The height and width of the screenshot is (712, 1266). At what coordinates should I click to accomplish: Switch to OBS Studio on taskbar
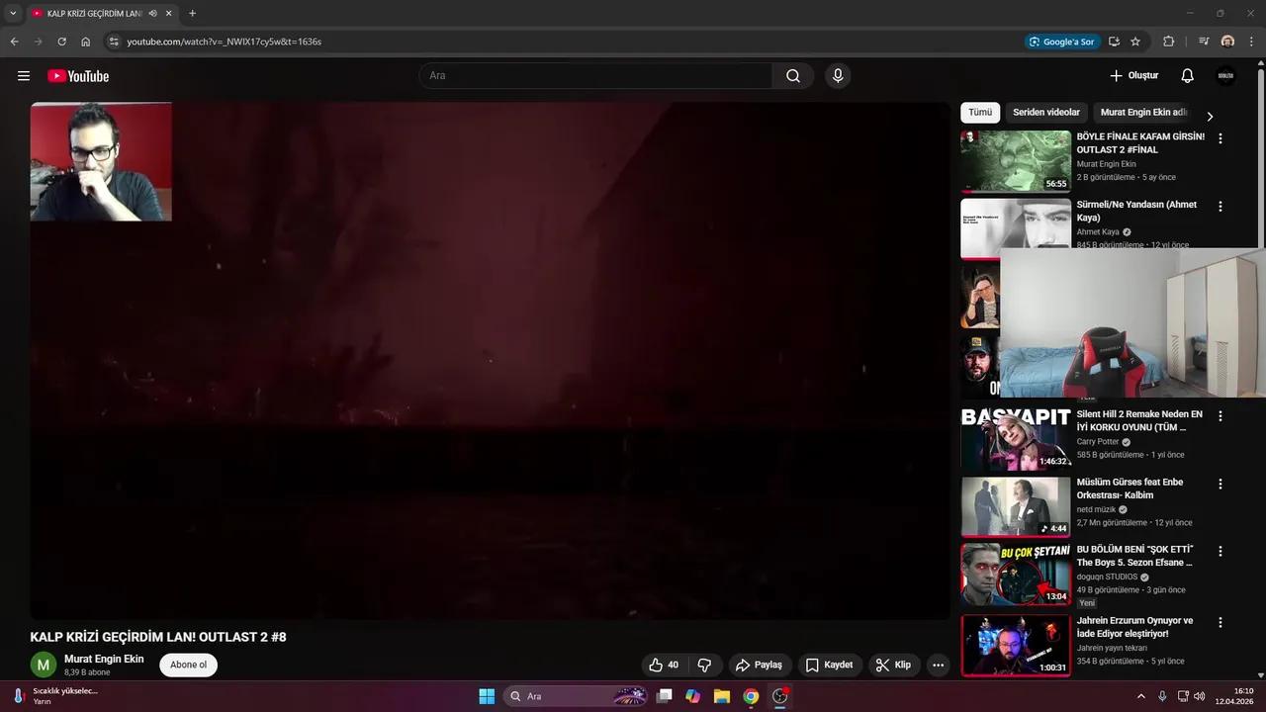[780, 696]
